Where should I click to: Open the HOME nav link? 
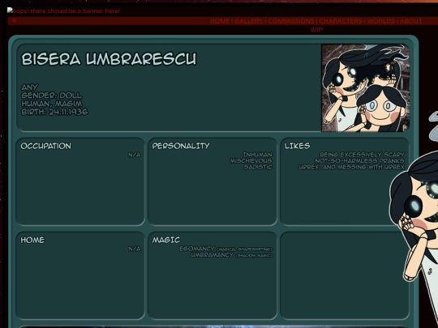click(x=220, y=21)
